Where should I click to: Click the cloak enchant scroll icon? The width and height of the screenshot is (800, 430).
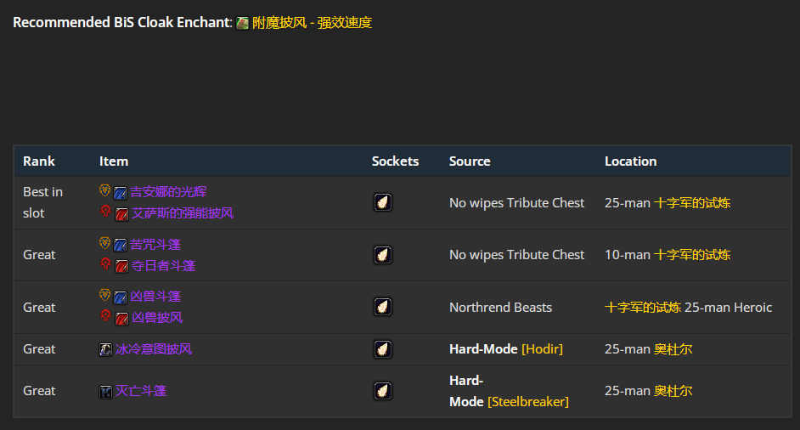tap(242, 23)
